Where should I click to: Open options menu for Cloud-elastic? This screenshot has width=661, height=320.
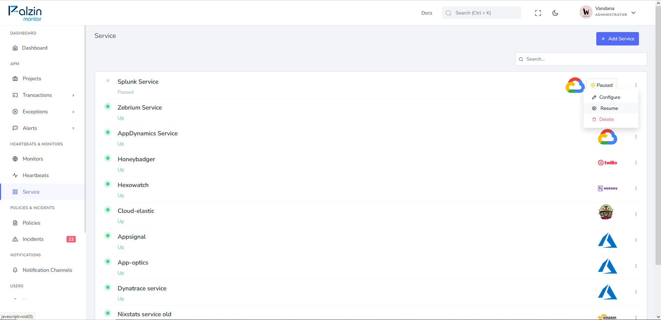pyautogui.click(x=636, y=214)
